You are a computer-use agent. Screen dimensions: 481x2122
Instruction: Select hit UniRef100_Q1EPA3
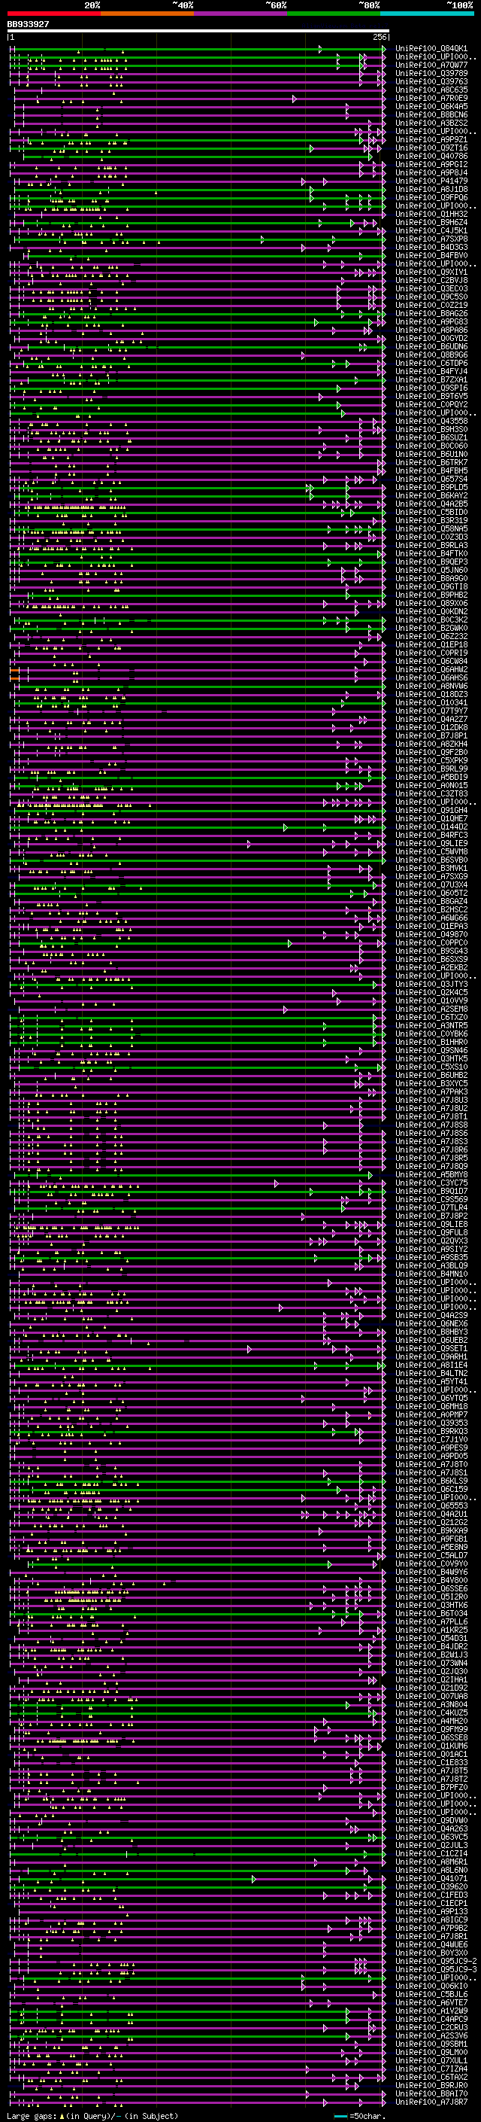431,926
